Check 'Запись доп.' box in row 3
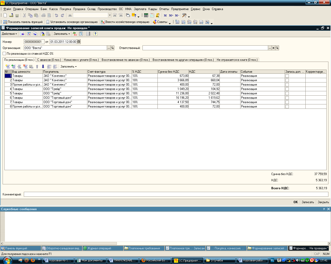This screenshot has width=331, height=264. click(x=287, y=85)
